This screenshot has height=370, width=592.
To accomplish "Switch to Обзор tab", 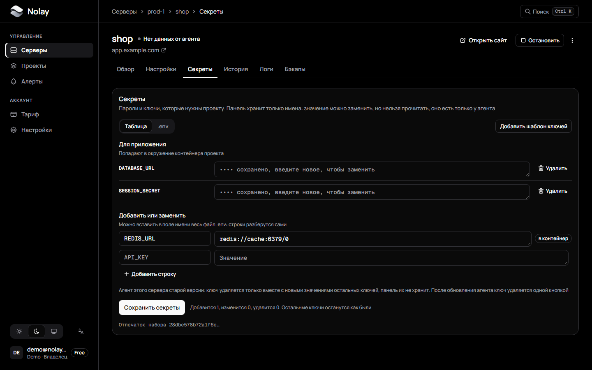I will [x=125, y=69].
